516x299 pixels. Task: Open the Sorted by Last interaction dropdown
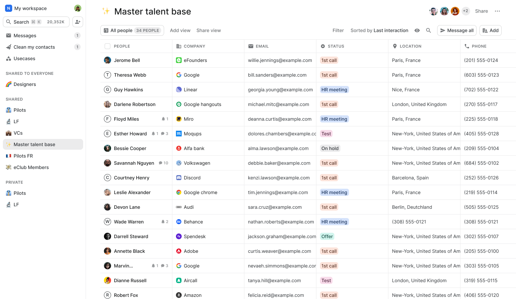tap(379, 30)
